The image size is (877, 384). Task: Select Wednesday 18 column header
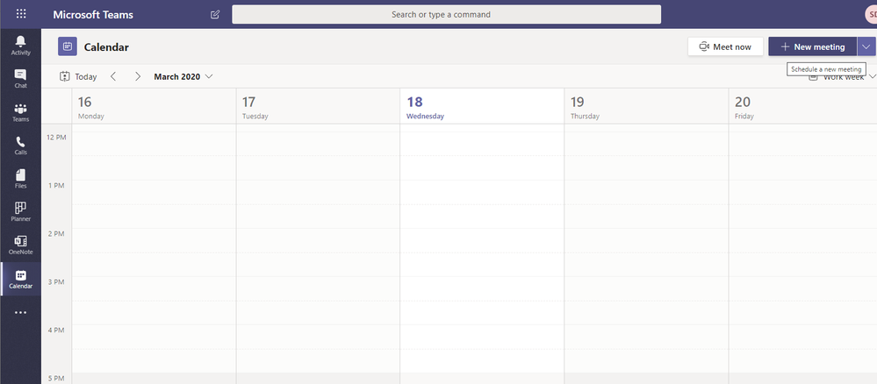[x=482, y=107]
